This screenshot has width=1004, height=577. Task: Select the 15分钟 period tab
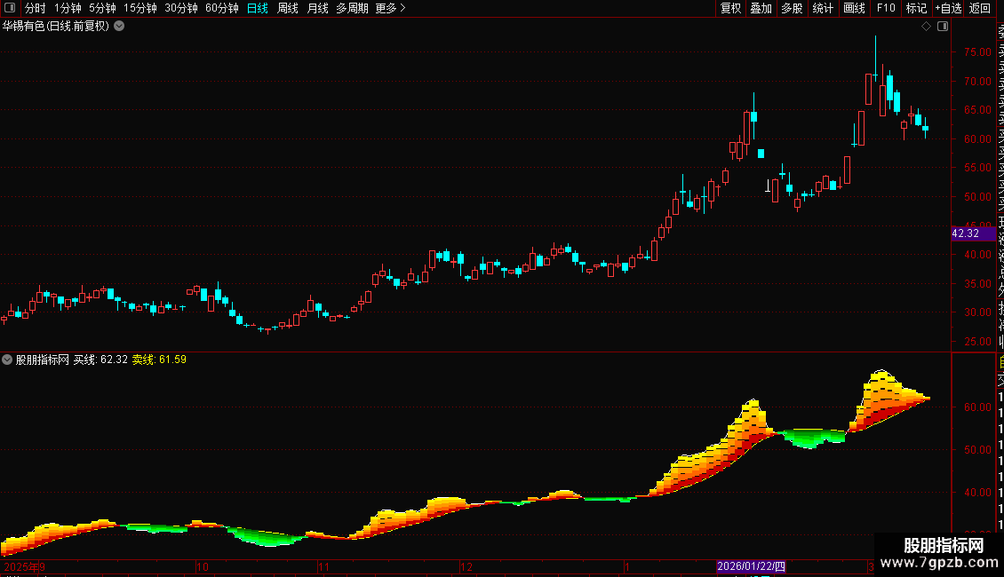(x=139, y=8)
